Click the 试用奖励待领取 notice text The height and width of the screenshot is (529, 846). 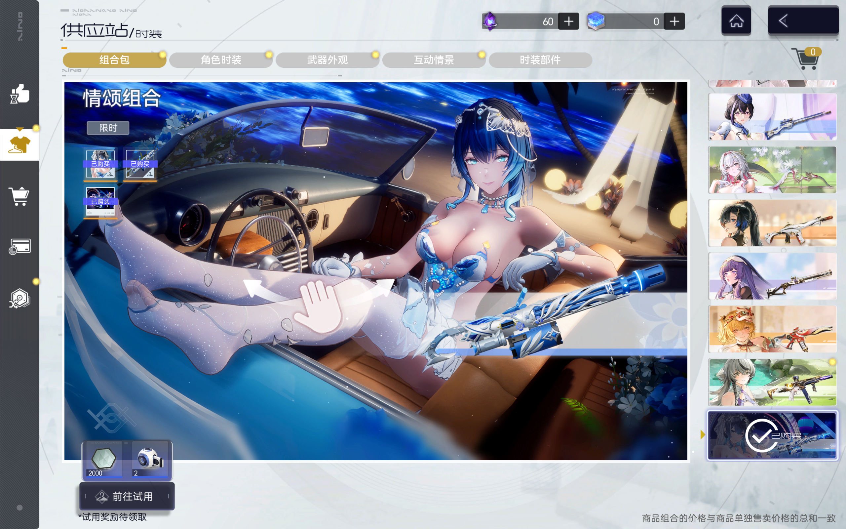pyautogui.click(x=113, y=517)
